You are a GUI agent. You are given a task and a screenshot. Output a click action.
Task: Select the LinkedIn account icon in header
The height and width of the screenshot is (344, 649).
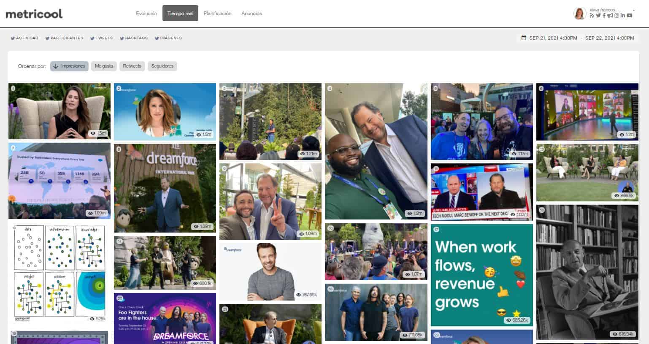[623, 16]
